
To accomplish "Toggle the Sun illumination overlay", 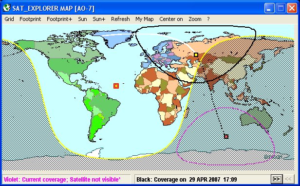I will 82,19.
